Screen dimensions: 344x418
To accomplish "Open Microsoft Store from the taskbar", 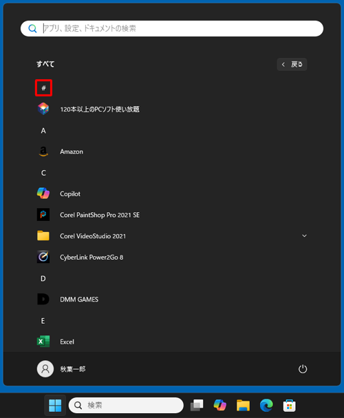I will tap(290, 406).
